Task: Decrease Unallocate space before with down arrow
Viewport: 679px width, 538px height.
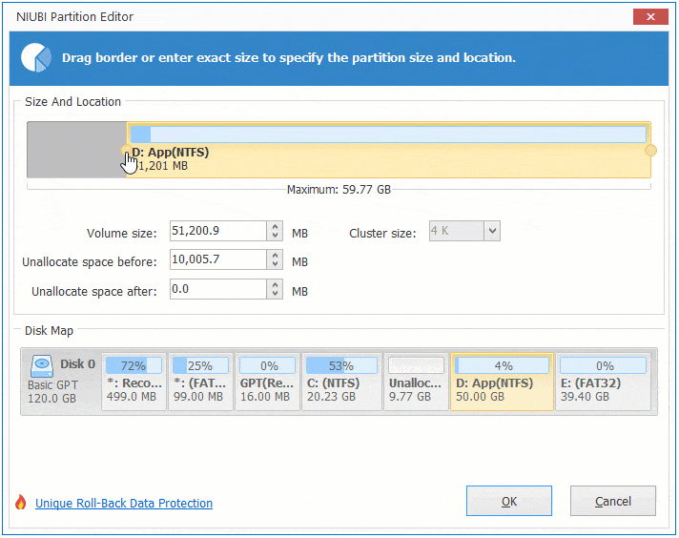Action: coord(276,264)
